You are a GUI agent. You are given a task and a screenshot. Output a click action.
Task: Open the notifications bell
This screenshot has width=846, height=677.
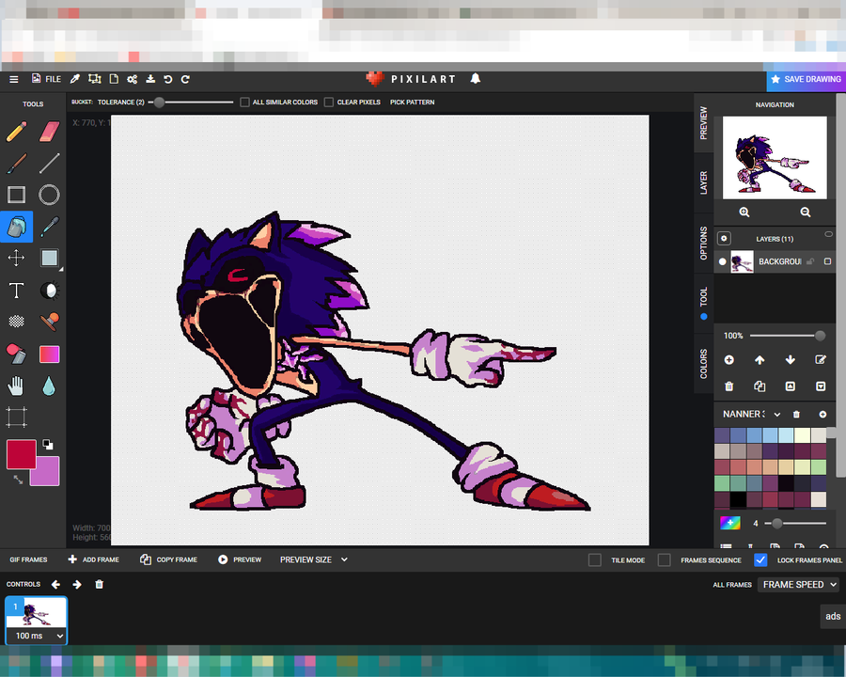tap(475, 79)
